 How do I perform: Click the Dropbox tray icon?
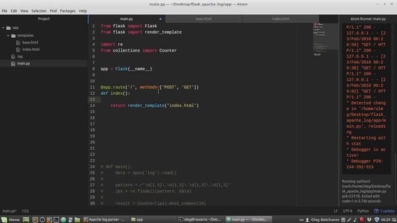(369, 220)
